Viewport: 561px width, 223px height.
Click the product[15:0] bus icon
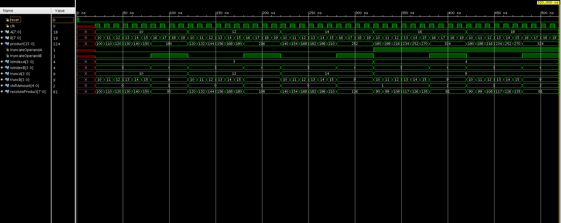pyautogui.click(x=7, y=44)
